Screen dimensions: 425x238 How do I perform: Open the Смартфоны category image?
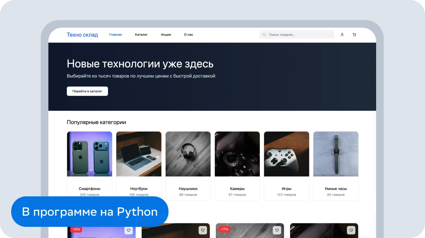coord(89,154)
